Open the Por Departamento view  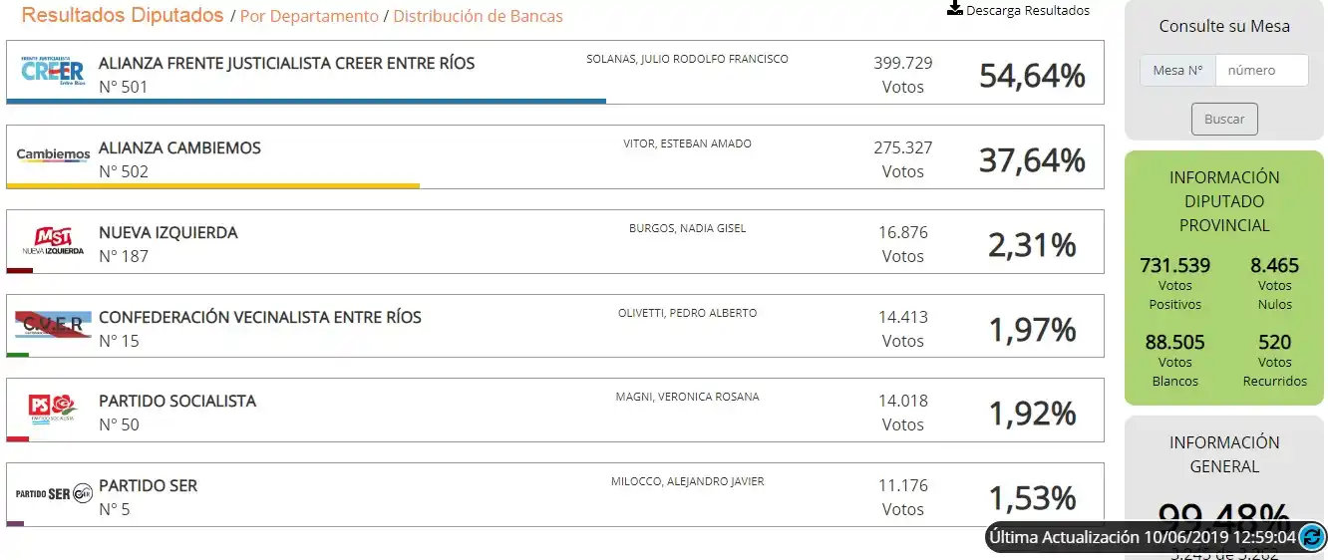(309, 16)
